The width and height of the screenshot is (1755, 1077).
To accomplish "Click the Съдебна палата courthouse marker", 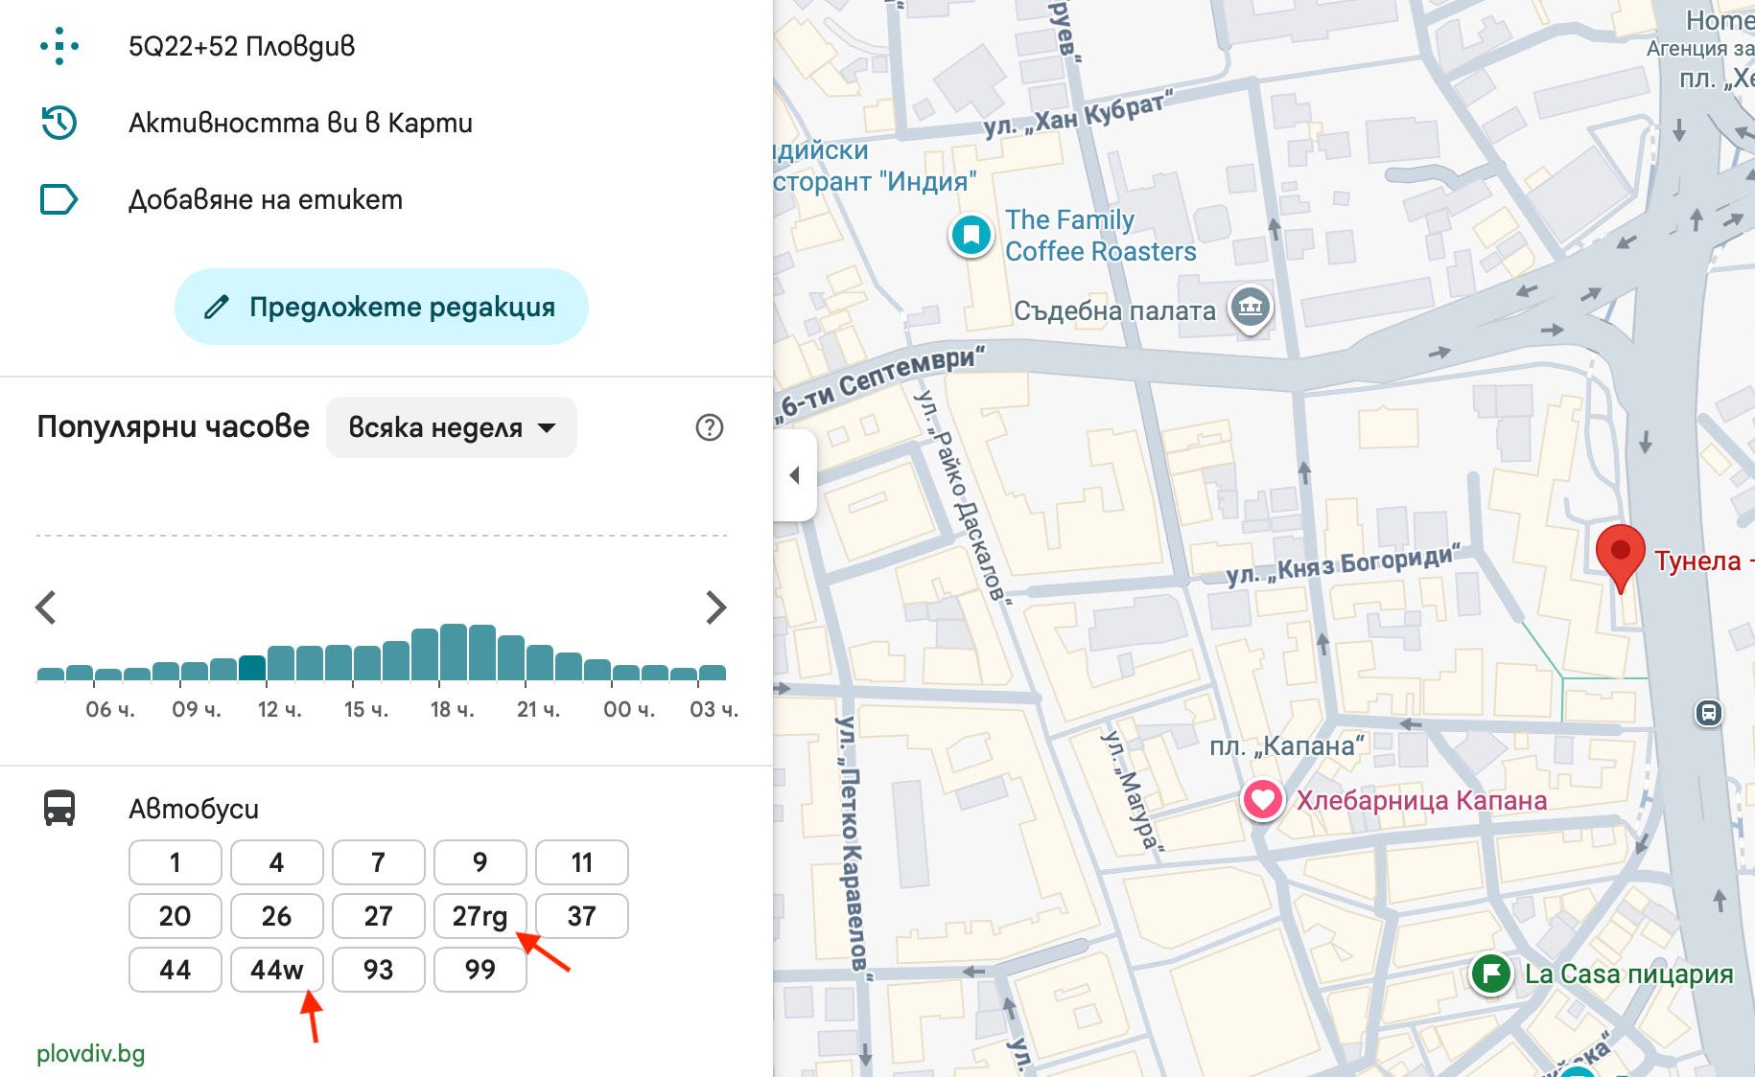I will 1250,308.
